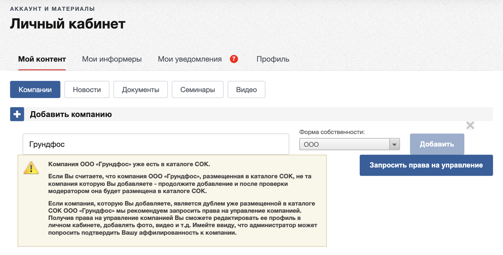Open the Мои информеры tab
The height and width of the screenshot is (255, 503).
click(112, 59)
